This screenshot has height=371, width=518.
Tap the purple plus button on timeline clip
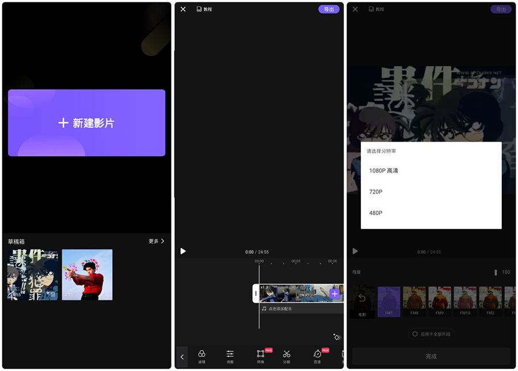tap(334, 294)
